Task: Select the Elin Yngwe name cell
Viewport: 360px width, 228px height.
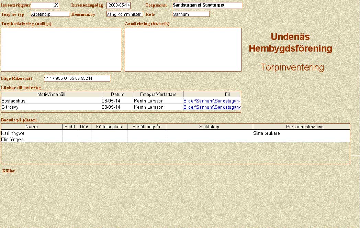Action: click(x=32, y=139)
